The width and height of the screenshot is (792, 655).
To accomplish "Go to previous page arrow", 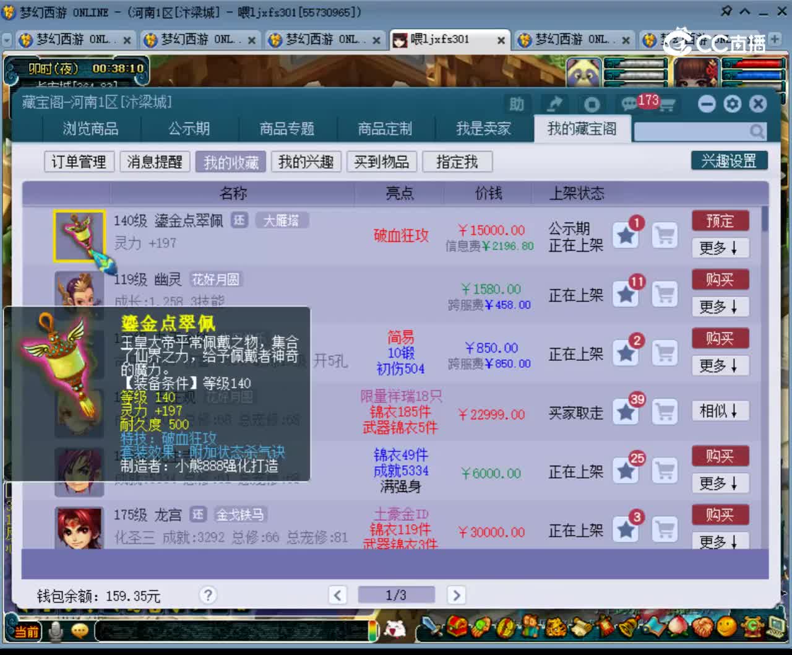I will [337, 596].
